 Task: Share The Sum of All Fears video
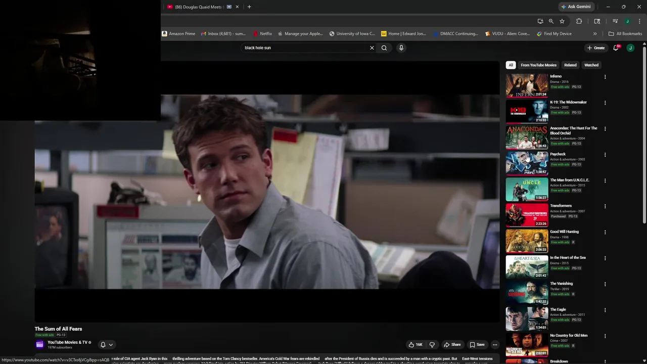click(452, 345)
